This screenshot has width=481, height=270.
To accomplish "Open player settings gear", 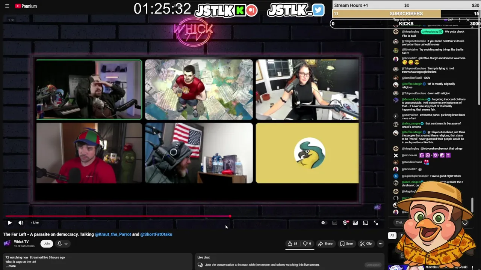I will tap(345, 223).
